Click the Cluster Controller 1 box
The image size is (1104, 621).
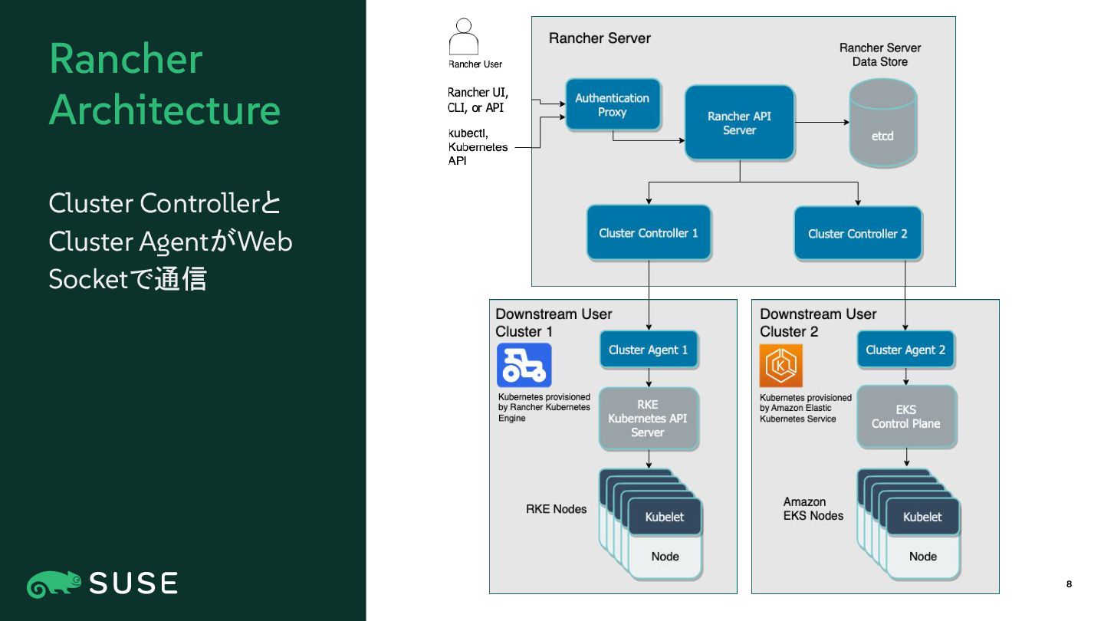[x=649, y=232]
